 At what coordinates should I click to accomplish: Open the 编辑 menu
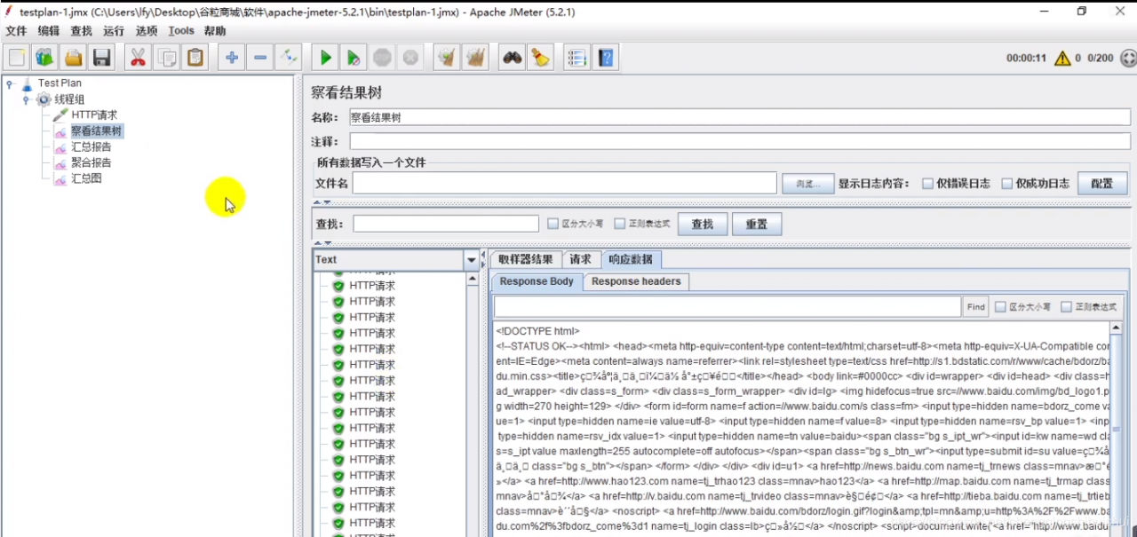[48, 31]
